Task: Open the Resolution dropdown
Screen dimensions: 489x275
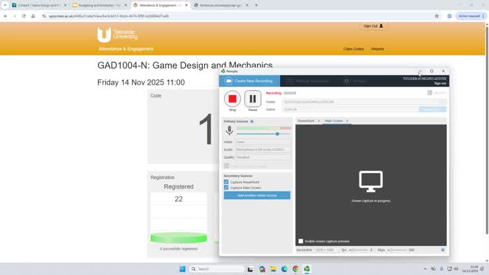Action: 326,250
